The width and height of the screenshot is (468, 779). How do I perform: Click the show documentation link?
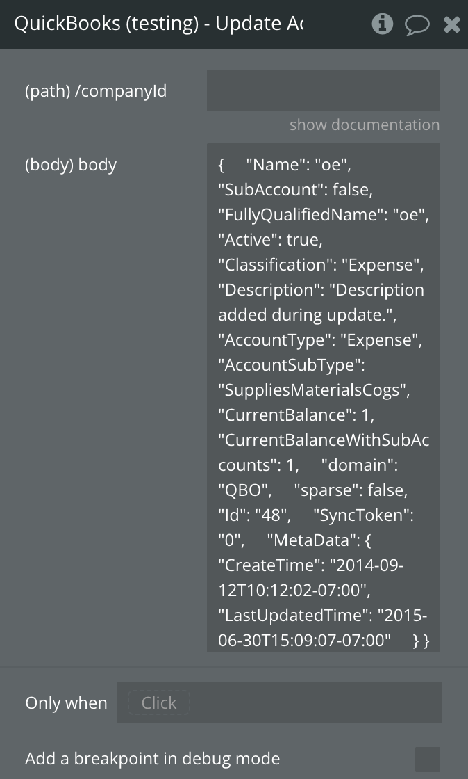point(365,125)
